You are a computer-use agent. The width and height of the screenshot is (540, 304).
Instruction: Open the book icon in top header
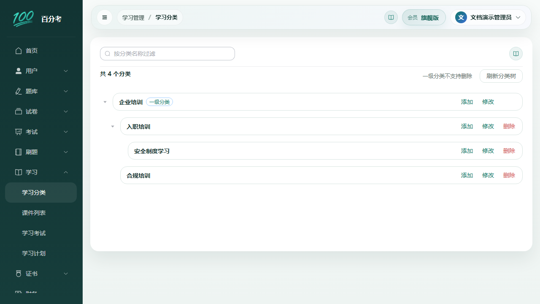coord(391,17)
